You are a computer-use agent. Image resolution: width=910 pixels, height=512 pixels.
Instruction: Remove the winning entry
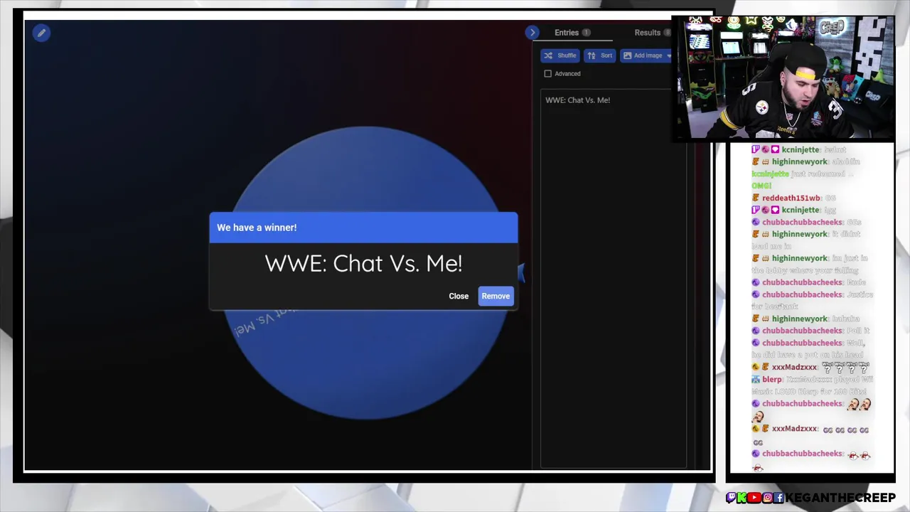point(496,296)
